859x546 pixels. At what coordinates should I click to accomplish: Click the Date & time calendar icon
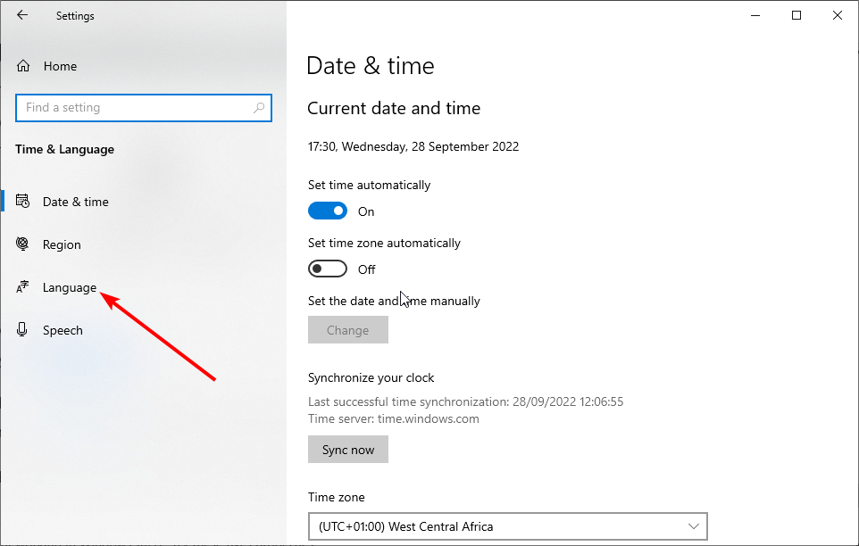tap(22, 202)
